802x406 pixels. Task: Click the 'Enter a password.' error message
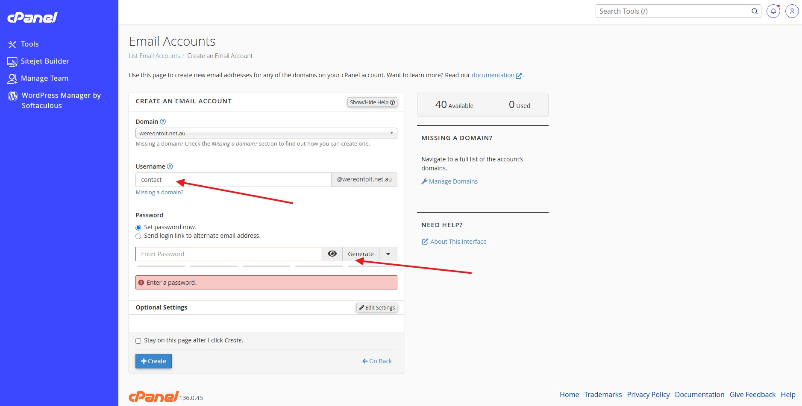[x=266, y=283]
